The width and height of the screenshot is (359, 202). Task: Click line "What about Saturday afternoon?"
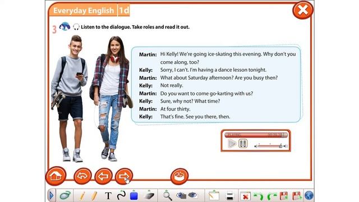coord(197,77)
